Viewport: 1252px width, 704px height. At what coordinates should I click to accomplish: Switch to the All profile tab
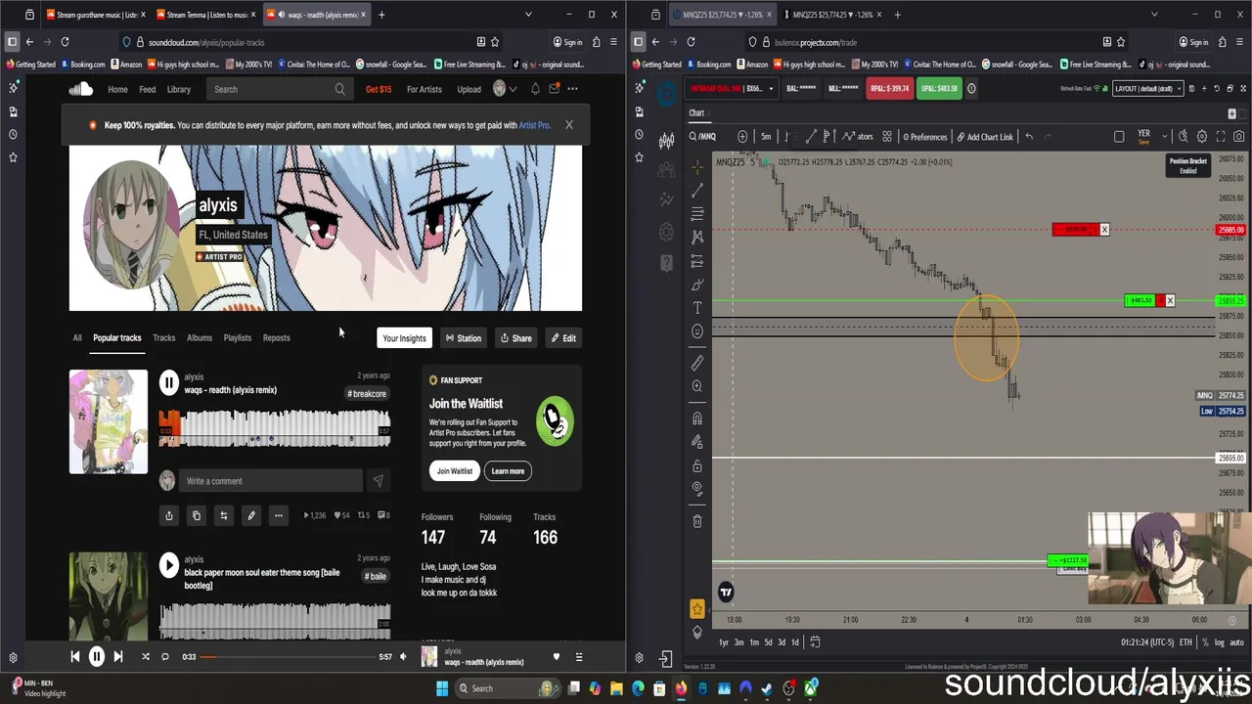pyautogui.click(x=77, y=338)
